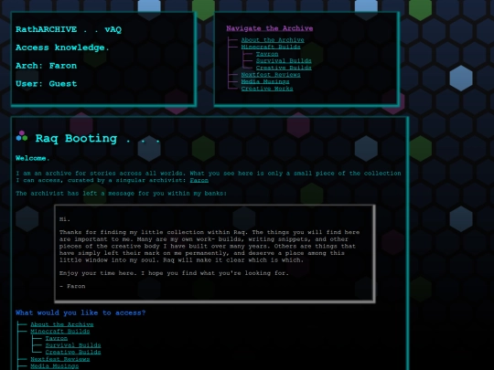Open 'Media Musings' in bottom access list

(x=54, y=366)
